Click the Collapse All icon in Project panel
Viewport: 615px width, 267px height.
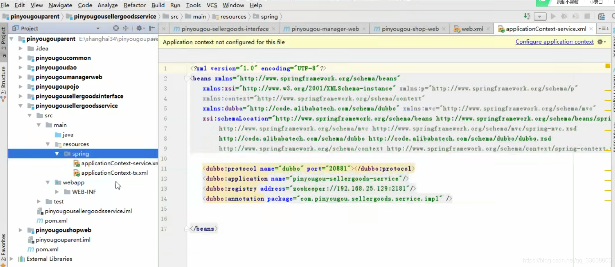point(126,28)
